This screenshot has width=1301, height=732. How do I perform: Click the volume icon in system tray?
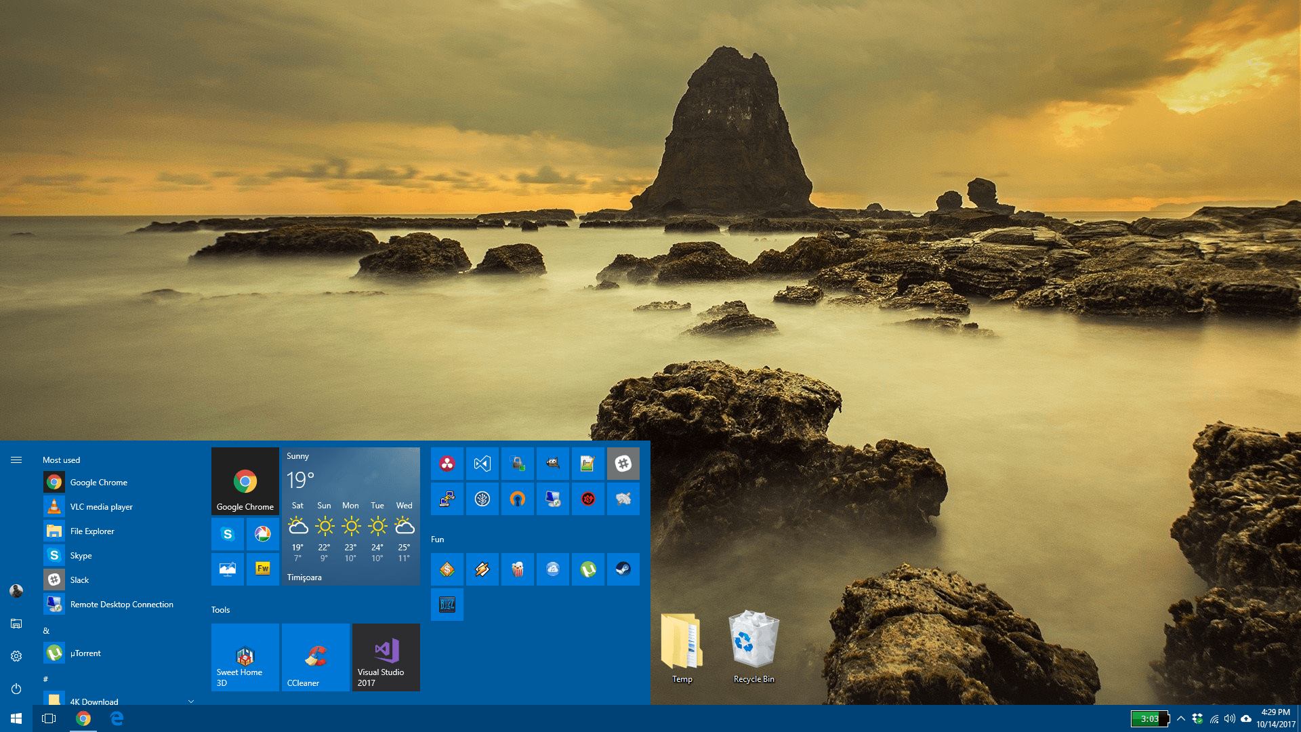(x=1229, y=718)
